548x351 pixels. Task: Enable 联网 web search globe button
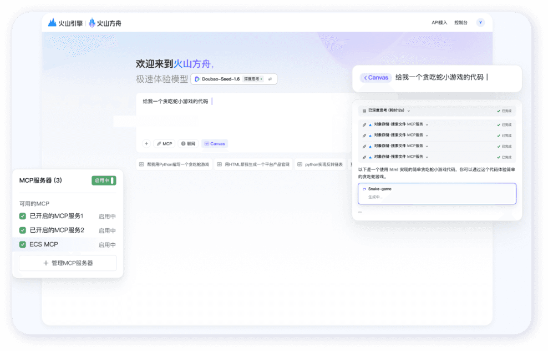point(188,143)
